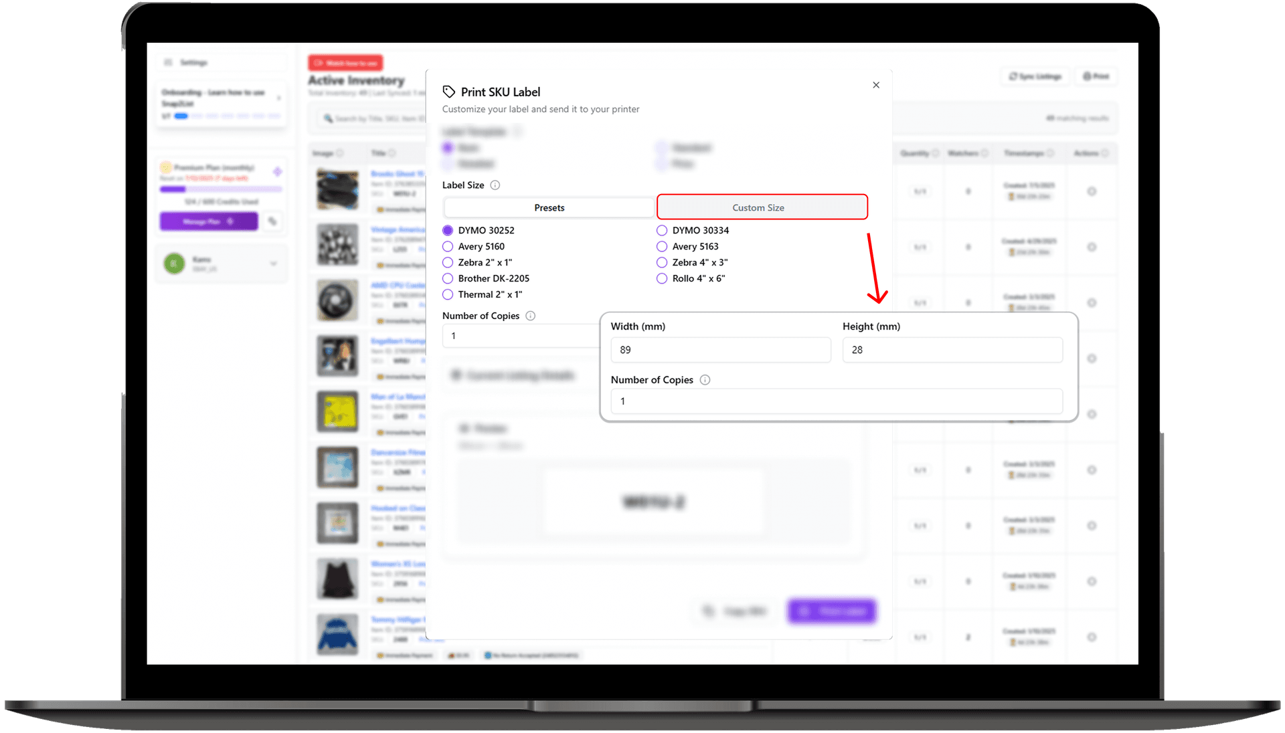This screenshot has width=1285, height=733.
Task: Click the credits usage progress bar
Action: click(x=221, y=189)
